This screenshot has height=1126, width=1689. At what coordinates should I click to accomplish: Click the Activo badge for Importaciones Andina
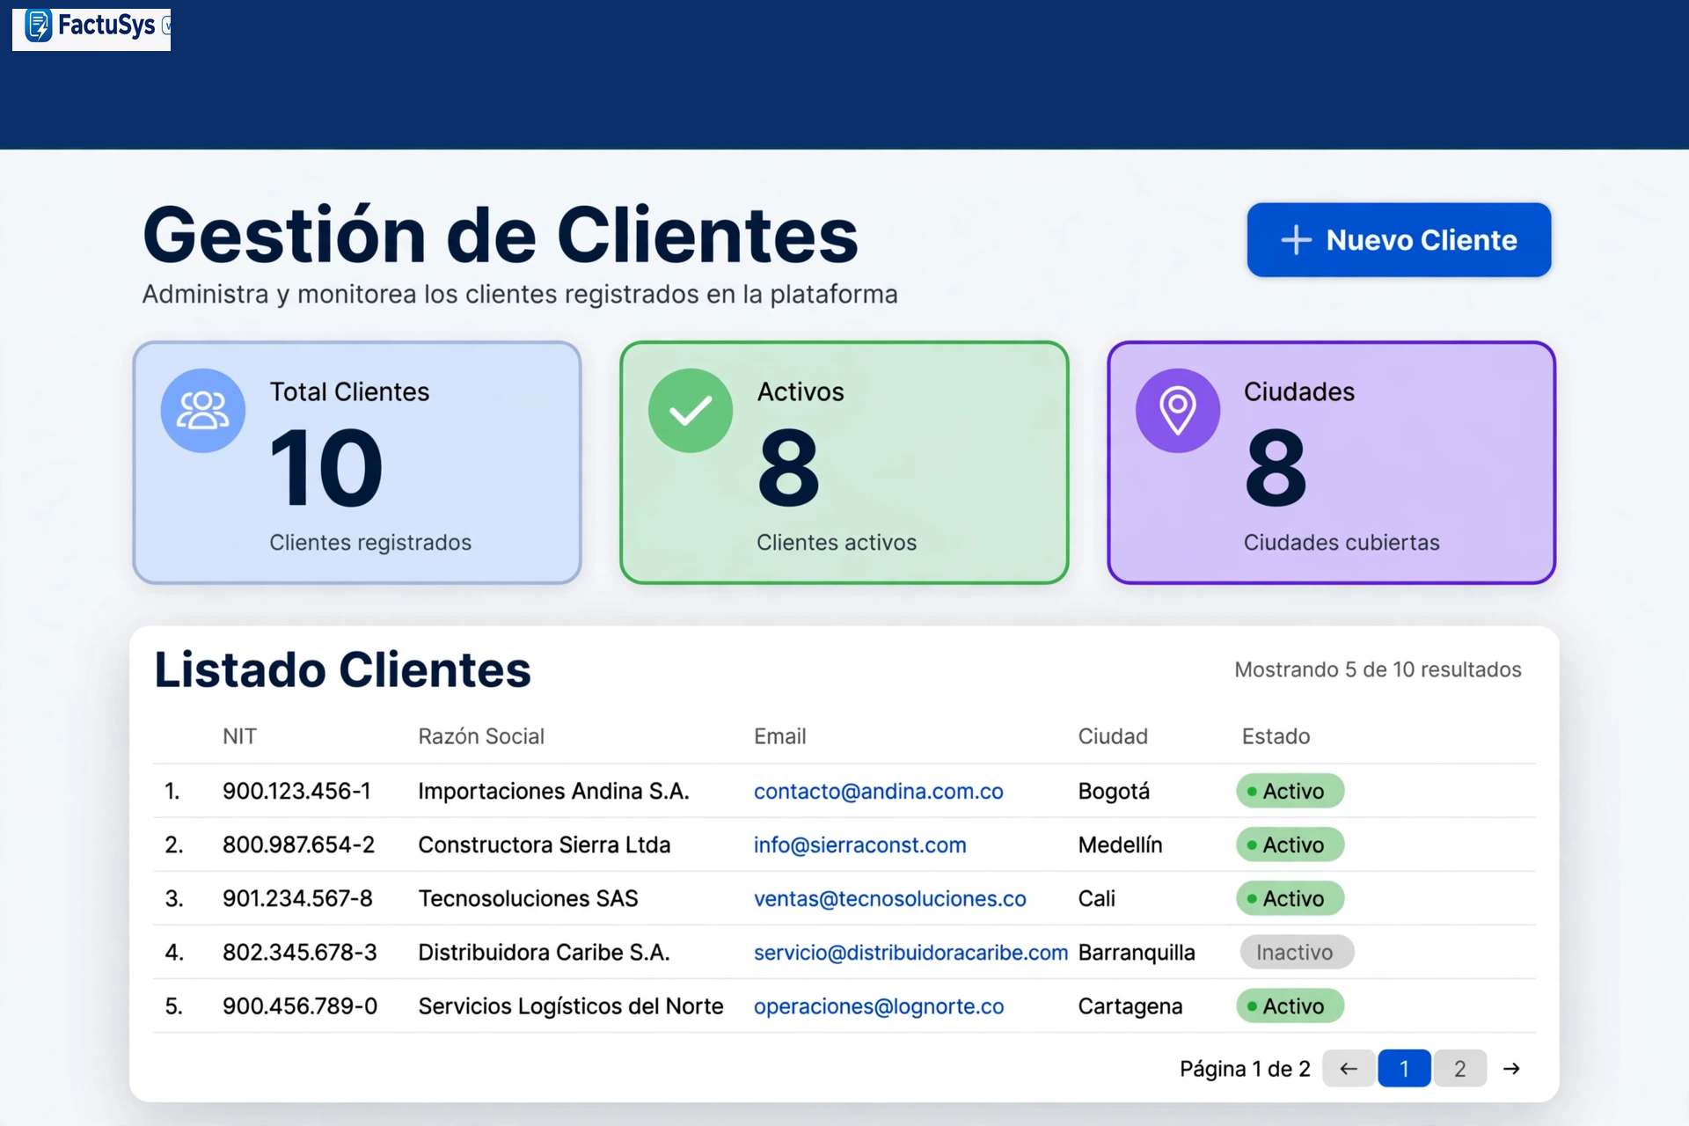pos(1291,791)
